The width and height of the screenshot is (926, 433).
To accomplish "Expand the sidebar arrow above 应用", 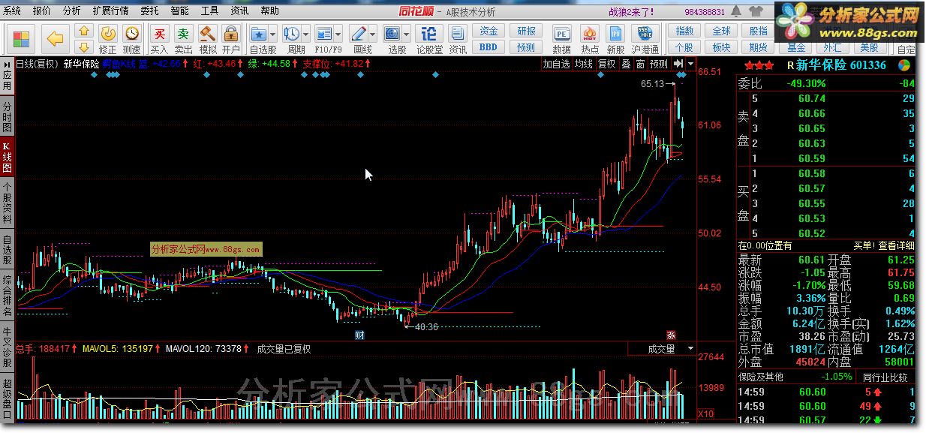I will (7, 64).
